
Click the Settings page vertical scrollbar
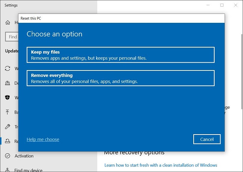[242, 72]
